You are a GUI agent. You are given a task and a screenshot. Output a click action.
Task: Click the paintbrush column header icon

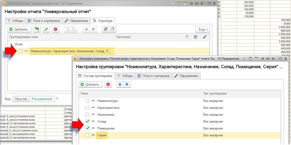pyautogui.click(x=204, y=37)
